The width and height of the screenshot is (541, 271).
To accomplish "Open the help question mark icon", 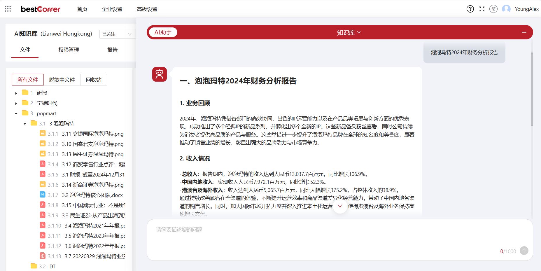I will pyautogui.click(x=470, y=9).
